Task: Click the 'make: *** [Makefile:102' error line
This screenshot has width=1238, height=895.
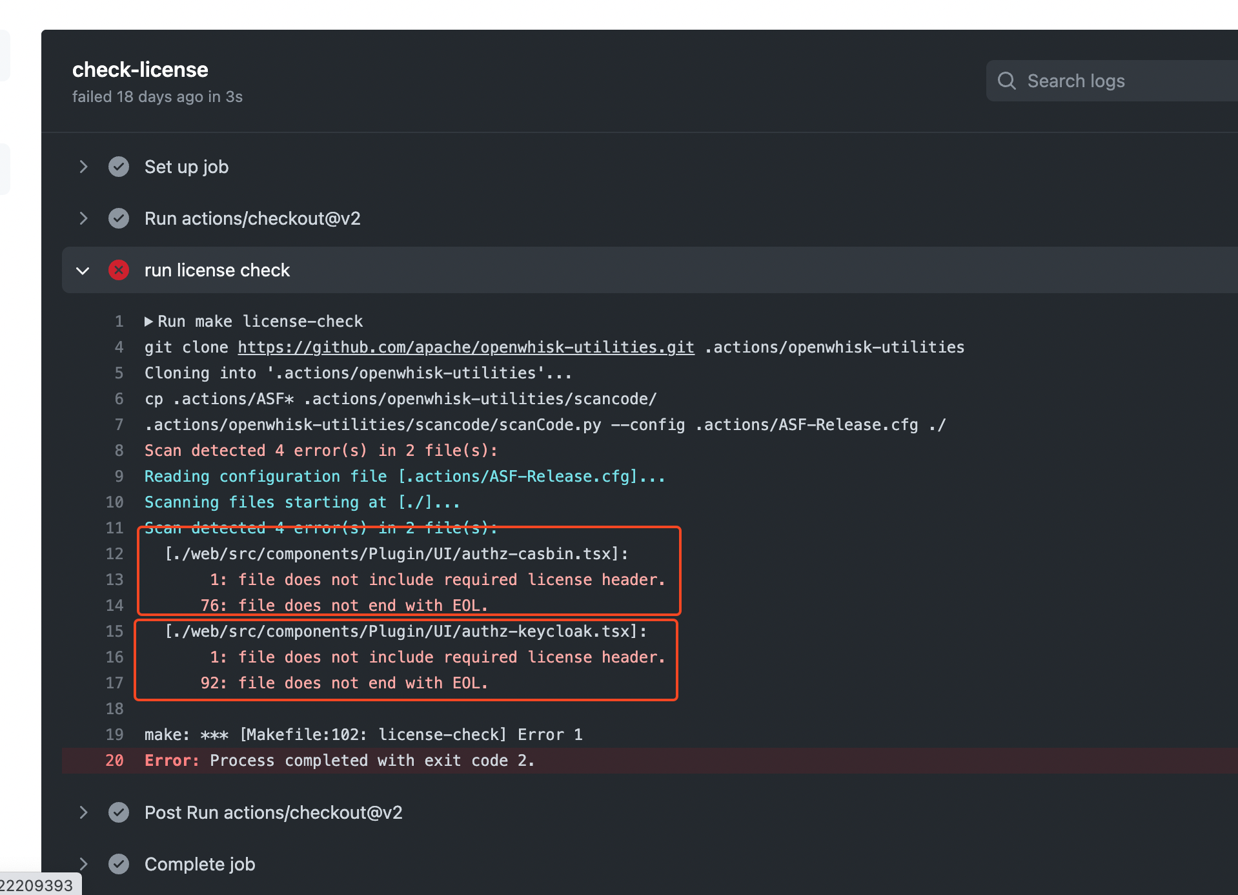Action: pyautogui.click(x=363, y=735)
